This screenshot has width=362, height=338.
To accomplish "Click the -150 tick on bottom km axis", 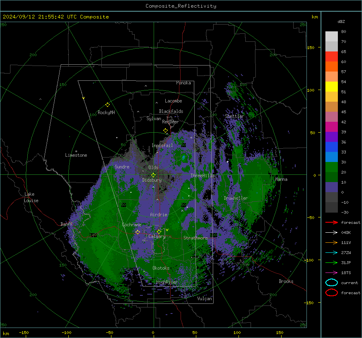I will point(24,332).
